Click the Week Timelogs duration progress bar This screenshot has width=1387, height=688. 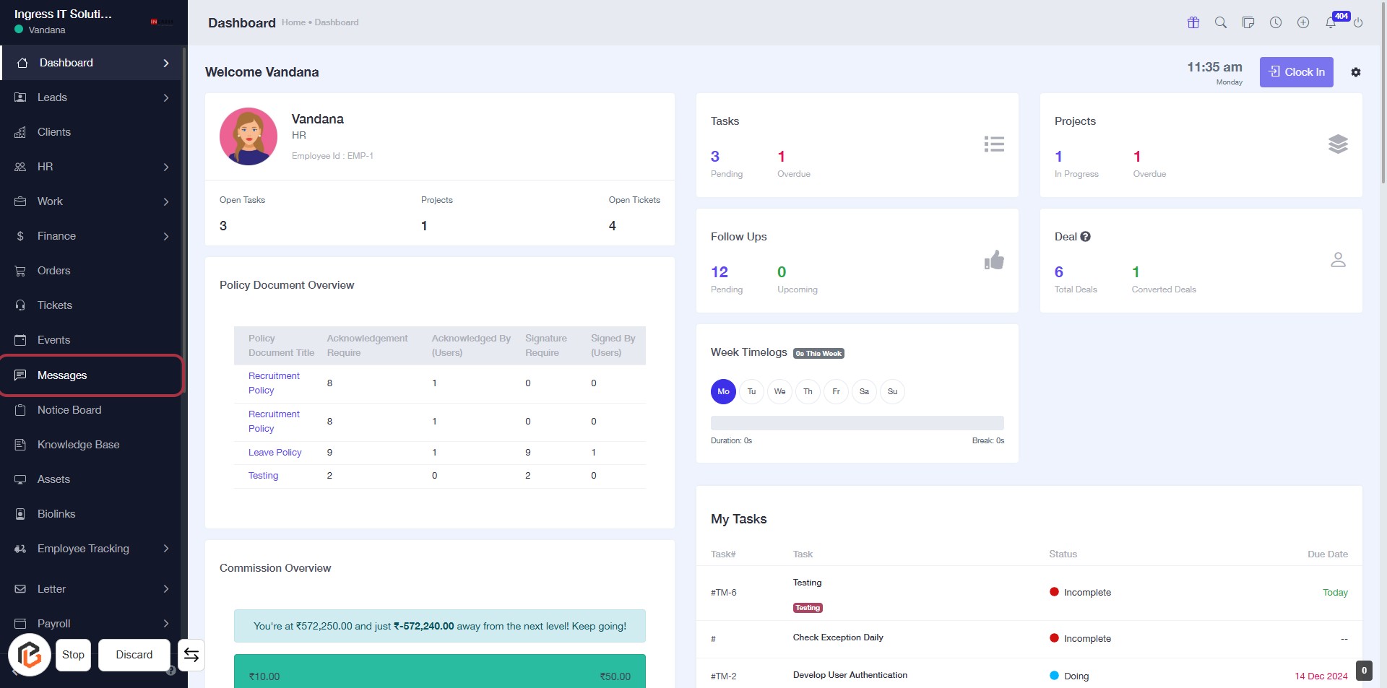[x=857, y=423]
